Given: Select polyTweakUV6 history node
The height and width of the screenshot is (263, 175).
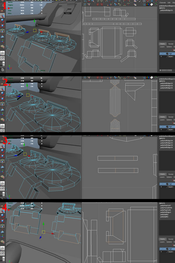Looking at the screenshot, I should click(x=166, y=208).
